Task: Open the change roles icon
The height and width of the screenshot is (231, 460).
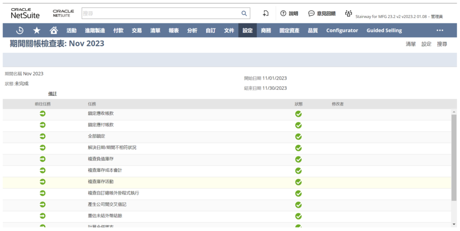Action: pos(348,13)
